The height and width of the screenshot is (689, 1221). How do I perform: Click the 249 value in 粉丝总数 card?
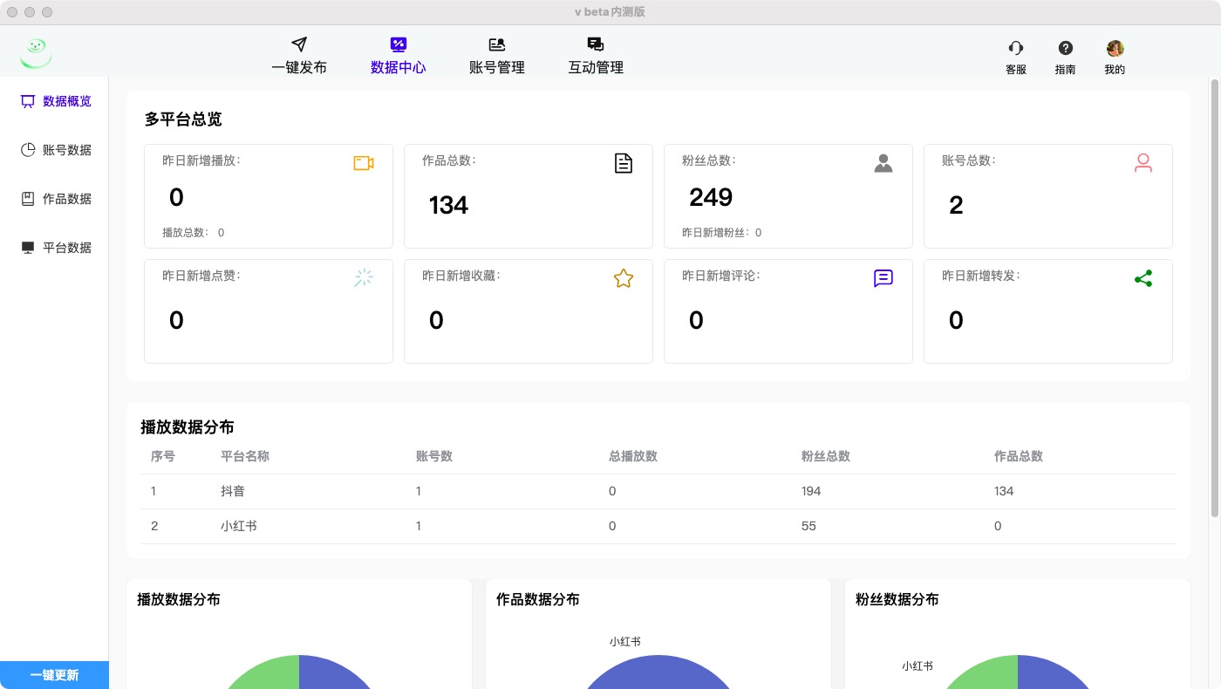pos(711,197)
